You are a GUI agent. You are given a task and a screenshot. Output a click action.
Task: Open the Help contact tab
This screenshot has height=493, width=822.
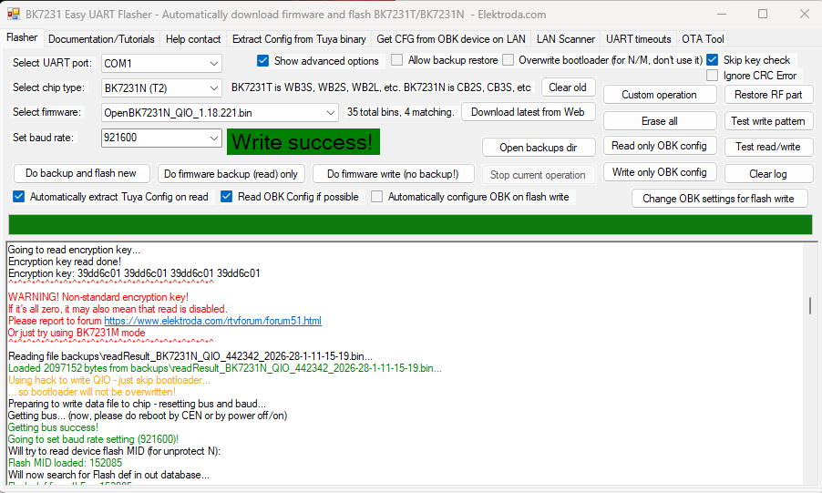point(193,39)
